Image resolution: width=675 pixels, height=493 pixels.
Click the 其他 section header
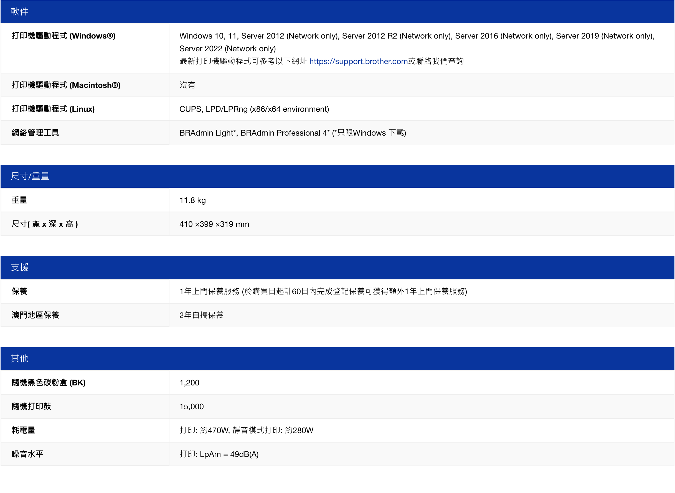tap(20, 359)
